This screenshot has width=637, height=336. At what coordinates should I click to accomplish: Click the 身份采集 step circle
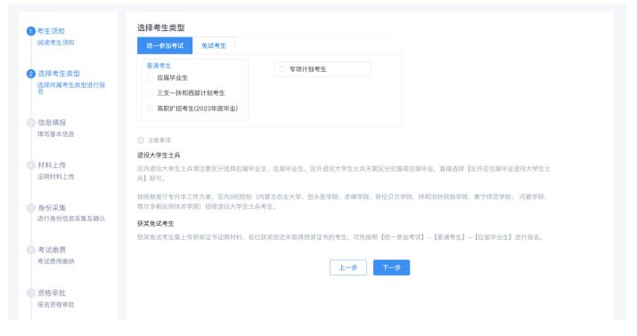[x=31, y=208]
